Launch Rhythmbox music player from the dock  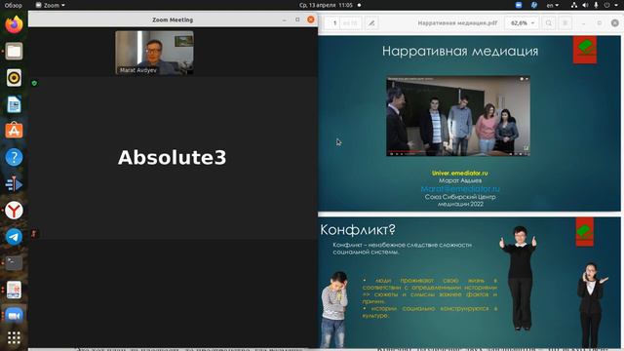click(x=14, y=78)
